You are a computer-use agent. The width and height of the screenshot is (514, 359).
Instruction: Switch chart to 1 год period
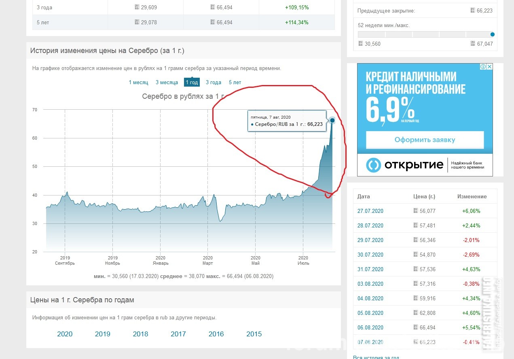pos(192,82)
